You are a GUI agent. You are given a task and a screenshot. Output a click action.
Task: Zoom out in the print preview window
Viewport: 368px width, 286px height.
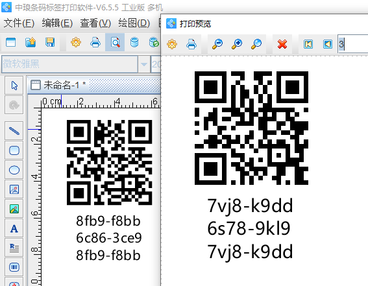tap(217, 44)
